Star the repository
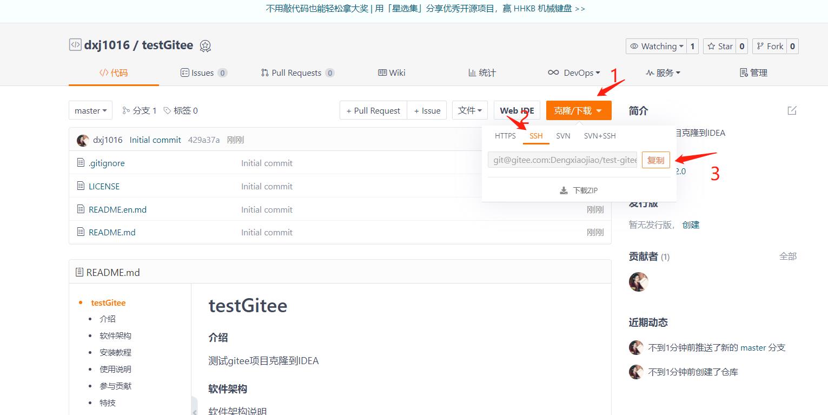Screen dimensions: 828x415 [x=720, y=46]
